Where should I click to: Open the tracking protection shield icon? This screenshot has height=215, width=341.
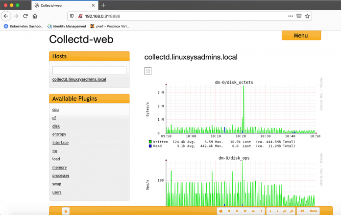tap(72, 16)
